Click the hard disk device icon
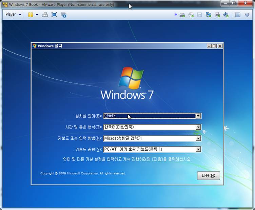The width and height of the screenshot is (255, 210). 182,15
